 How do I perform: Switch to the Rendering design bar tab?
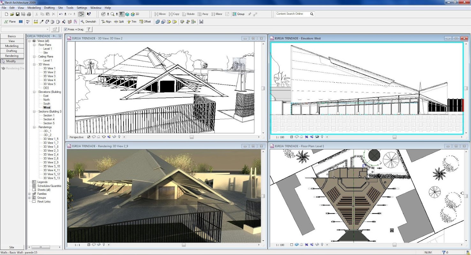tap(12, 56)
